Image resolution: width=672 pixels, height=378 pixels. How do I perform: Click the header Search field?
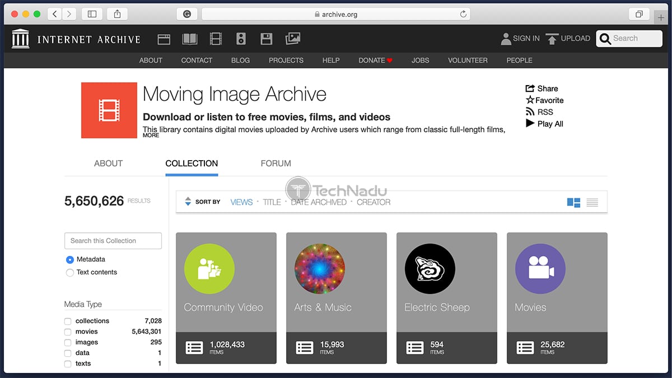[629, 38]
